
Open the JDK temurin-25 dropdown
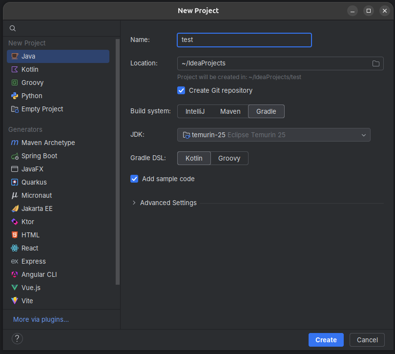[x=273, y=135]
